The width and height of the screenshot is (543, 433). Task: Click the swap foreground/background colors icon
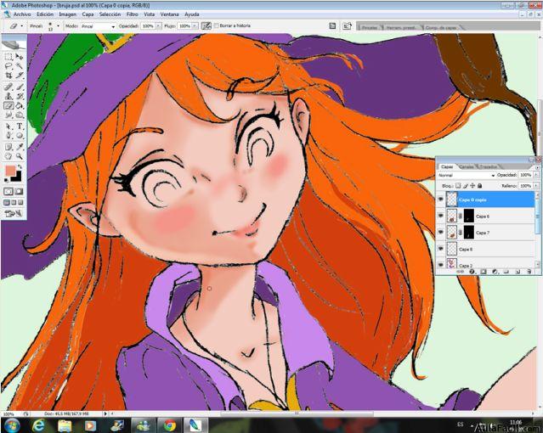[20, 167]
